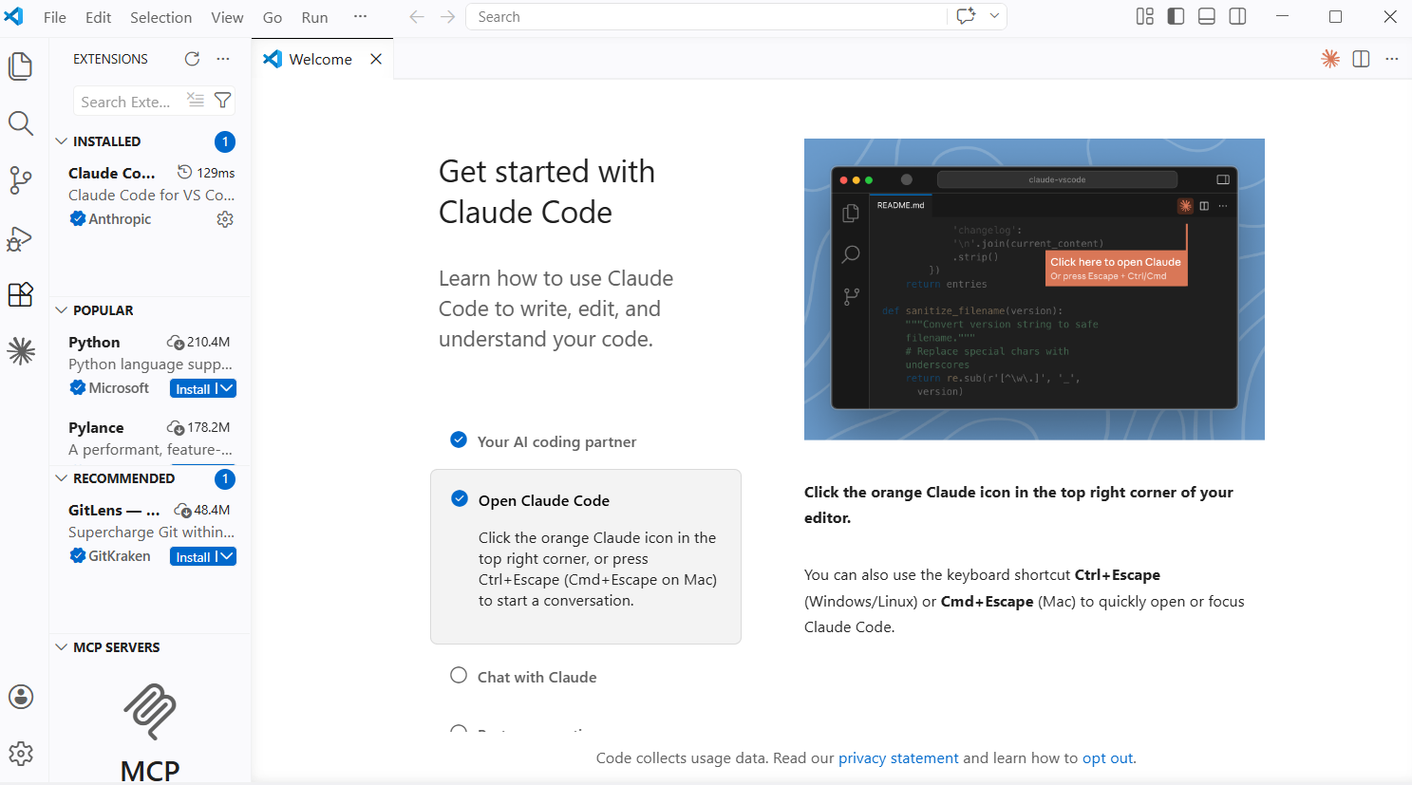Open the Source Control view
Viewport: 1412px width, 785px height.
21,180
